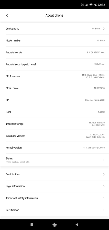This screenshot has height=230, width=109.
Task: Tap the network speed indicator
Action: 82,5
